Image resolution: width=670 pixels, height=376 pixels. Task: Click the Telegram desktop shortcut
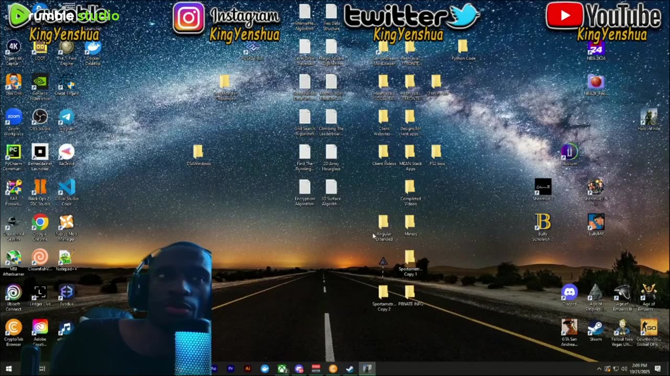(x=66, y=120)
